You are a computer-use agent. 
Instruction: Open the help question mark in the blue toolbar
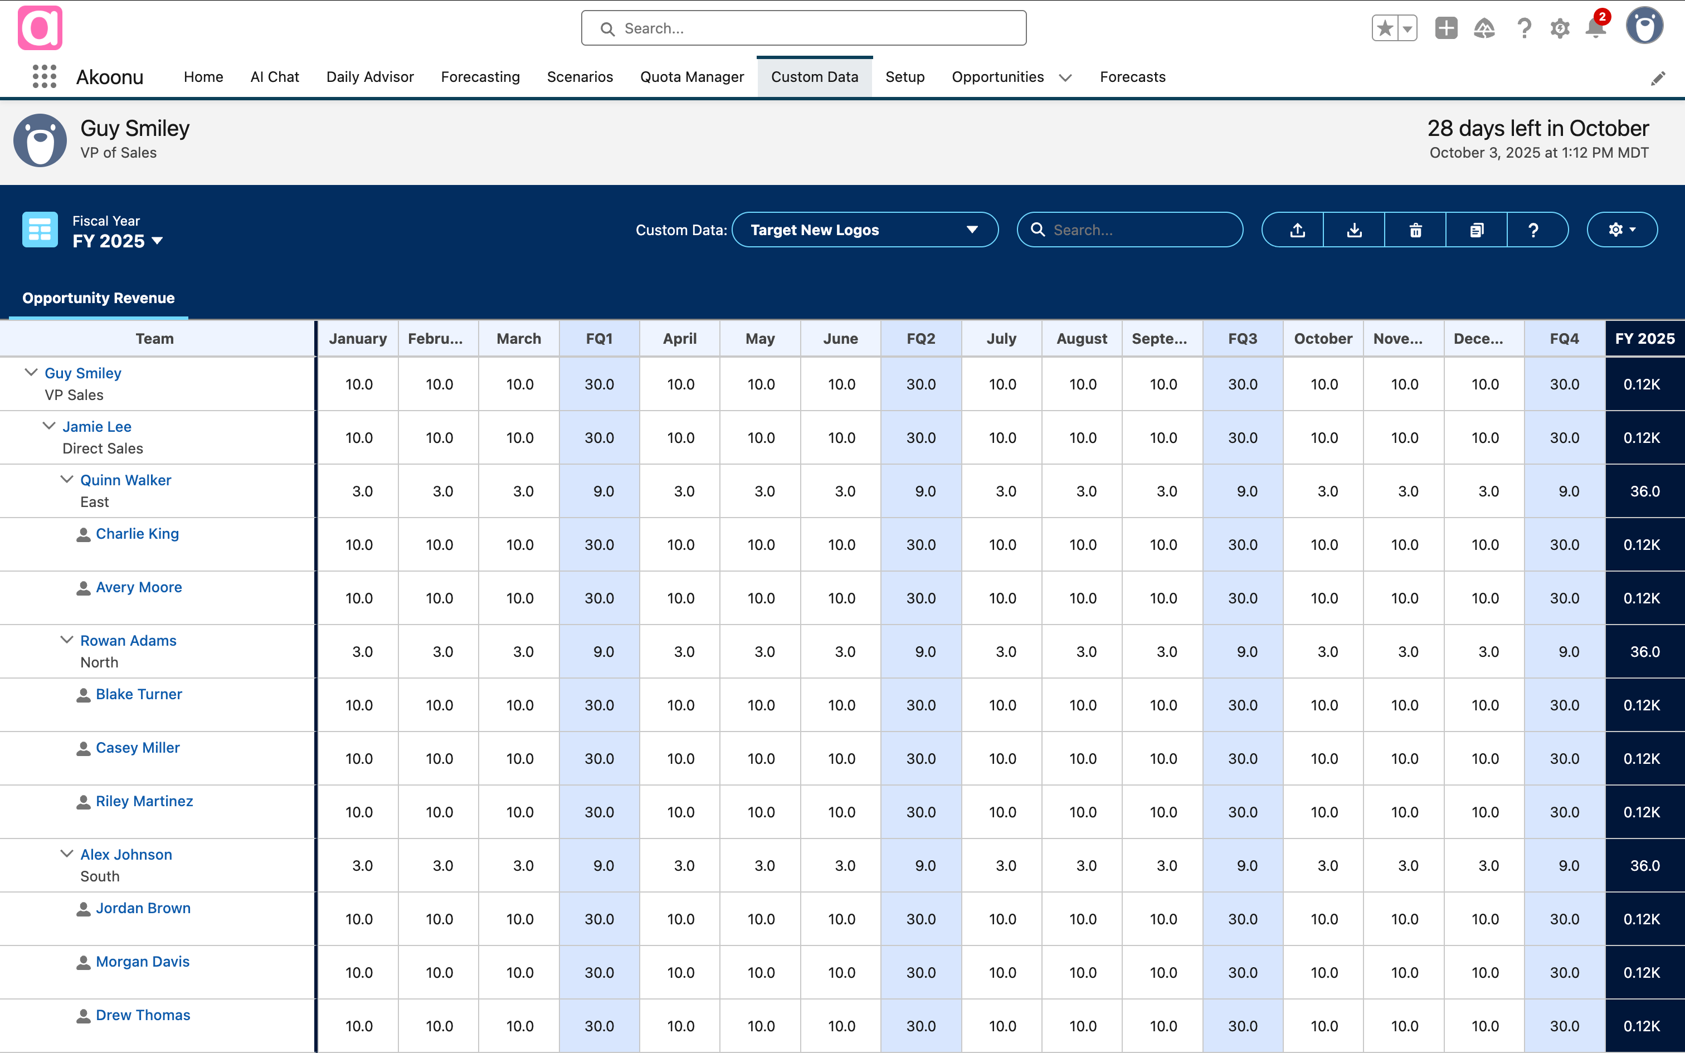[x=1533, y=230]
